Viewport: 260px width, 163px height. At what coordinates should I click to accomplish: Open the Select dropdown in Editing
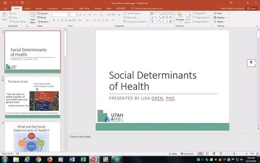(219, 22)
